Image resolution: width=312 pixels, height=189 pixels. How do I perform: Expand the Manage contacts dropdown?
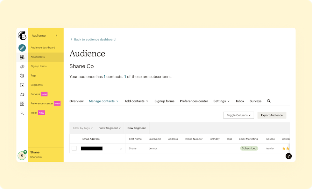tap(103, 101)
